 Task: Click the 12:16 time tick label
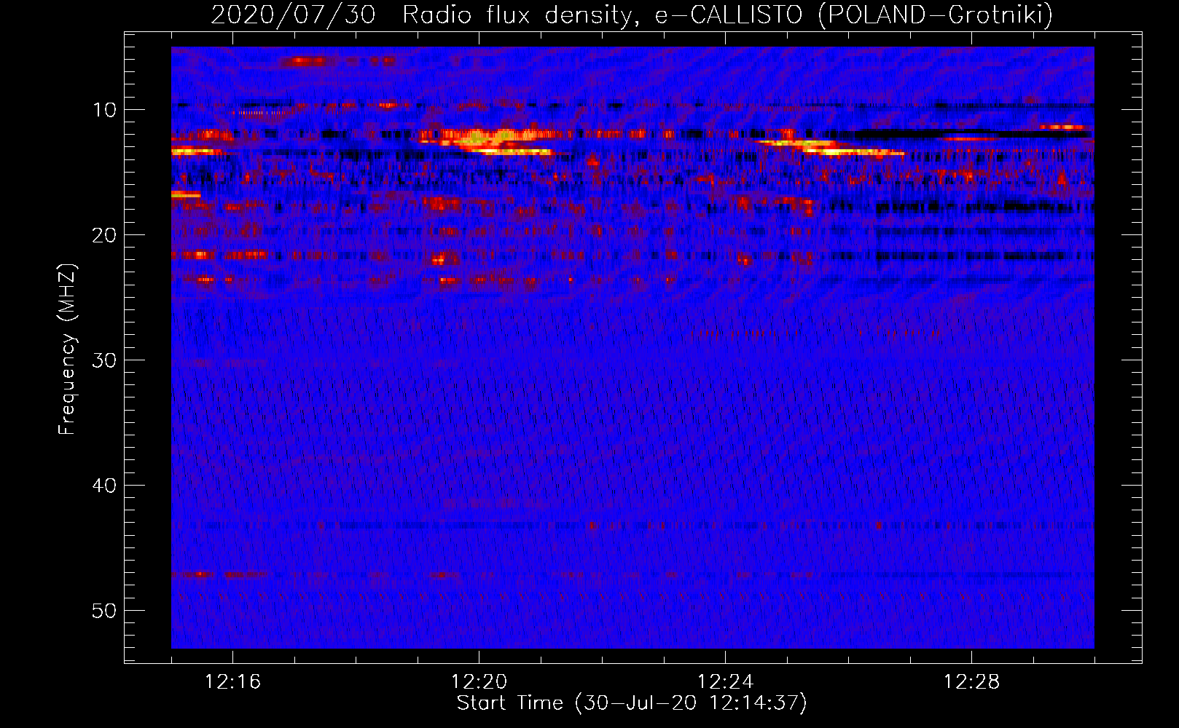tap(232, 682)
